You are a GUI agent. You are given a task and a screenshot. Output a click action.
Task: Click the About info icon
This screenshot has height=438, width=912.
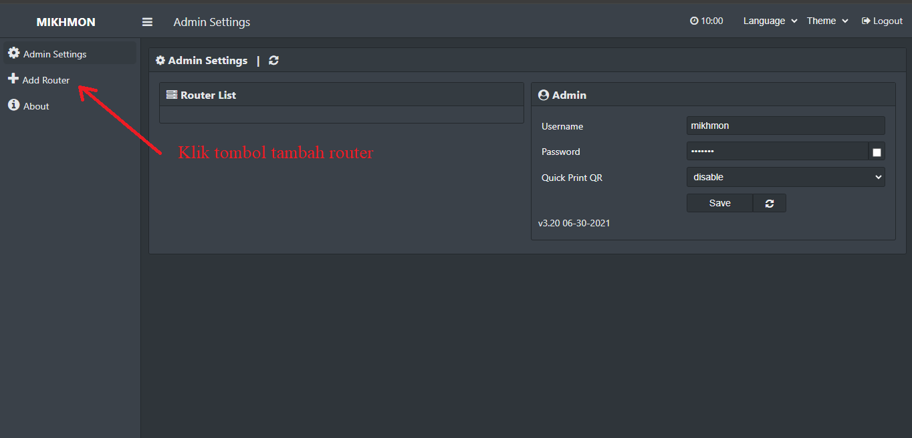click(13, 105)
